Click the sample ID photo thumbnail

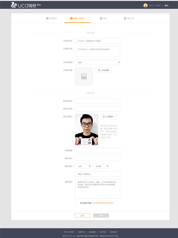(87, 130)
